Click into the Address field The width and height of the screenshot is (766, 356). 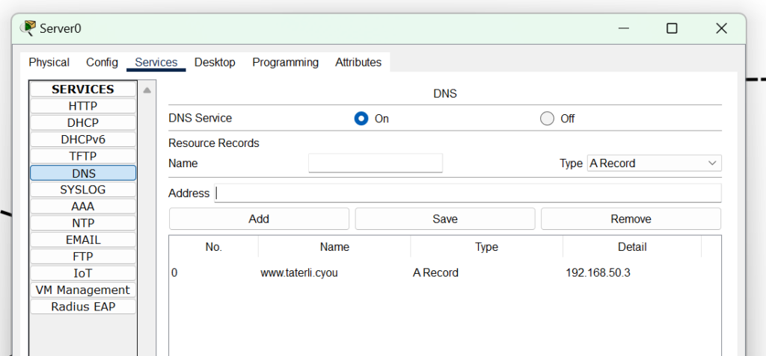pos(468,193)
